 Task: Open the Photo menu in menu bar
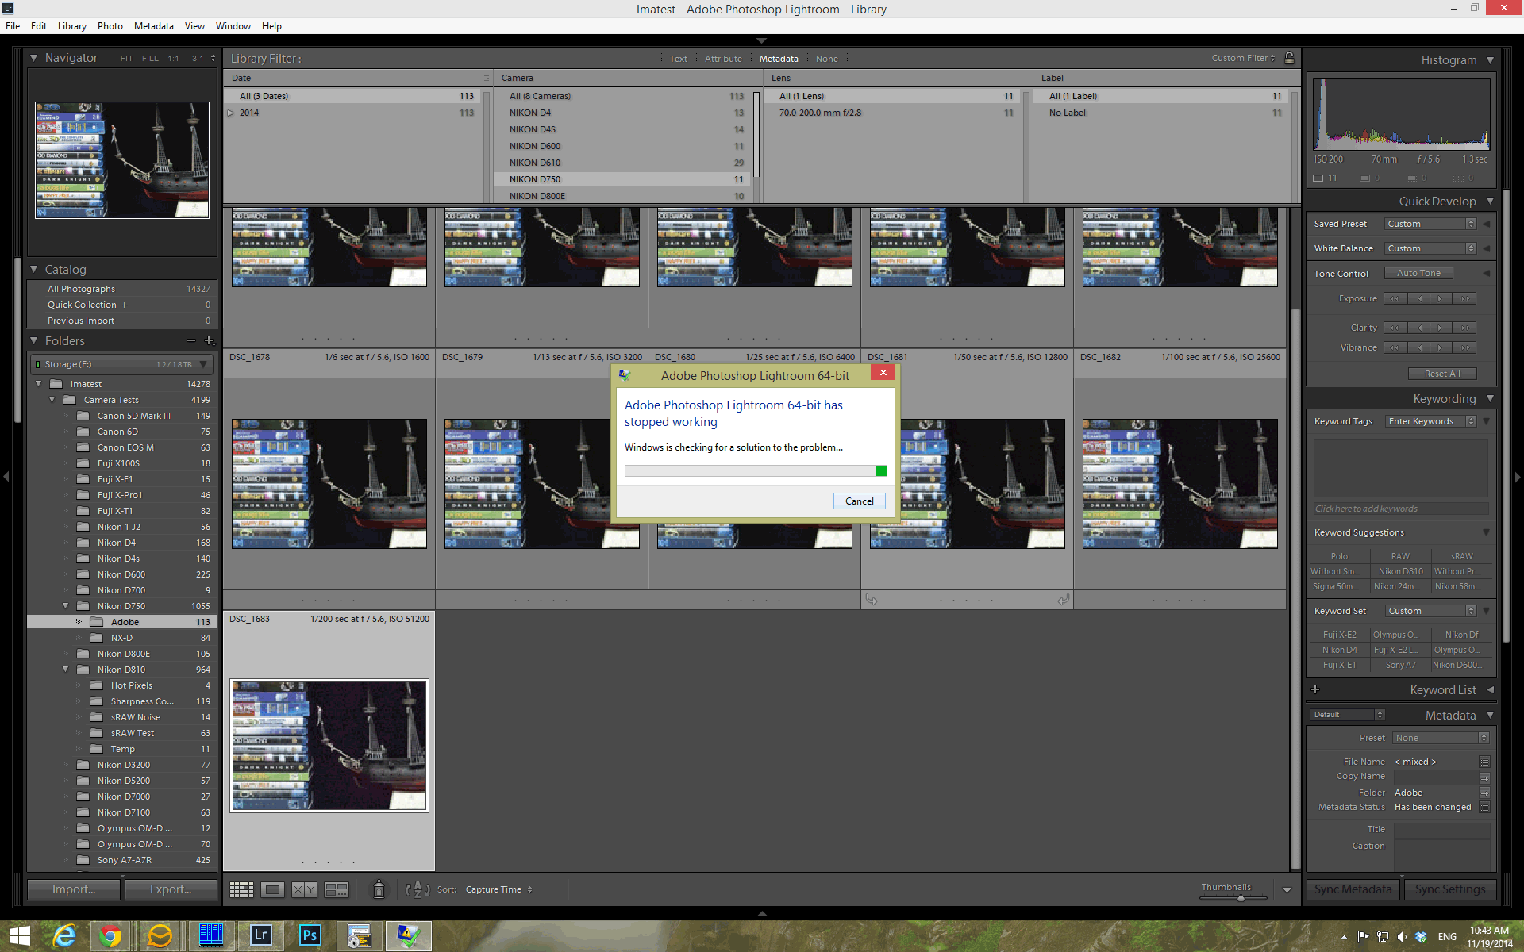click(x=111, y=25)
